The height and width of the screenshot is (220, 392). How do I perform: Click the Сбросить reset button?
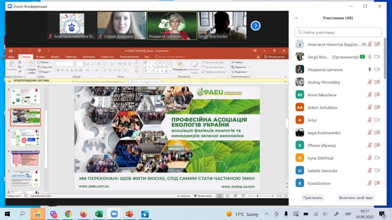(x=45, y=67)
